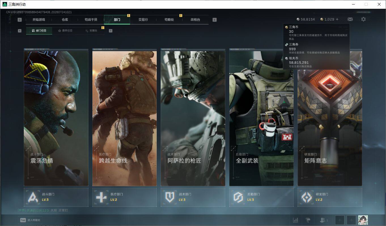Click the world chat message line

(x=43, y=210)
